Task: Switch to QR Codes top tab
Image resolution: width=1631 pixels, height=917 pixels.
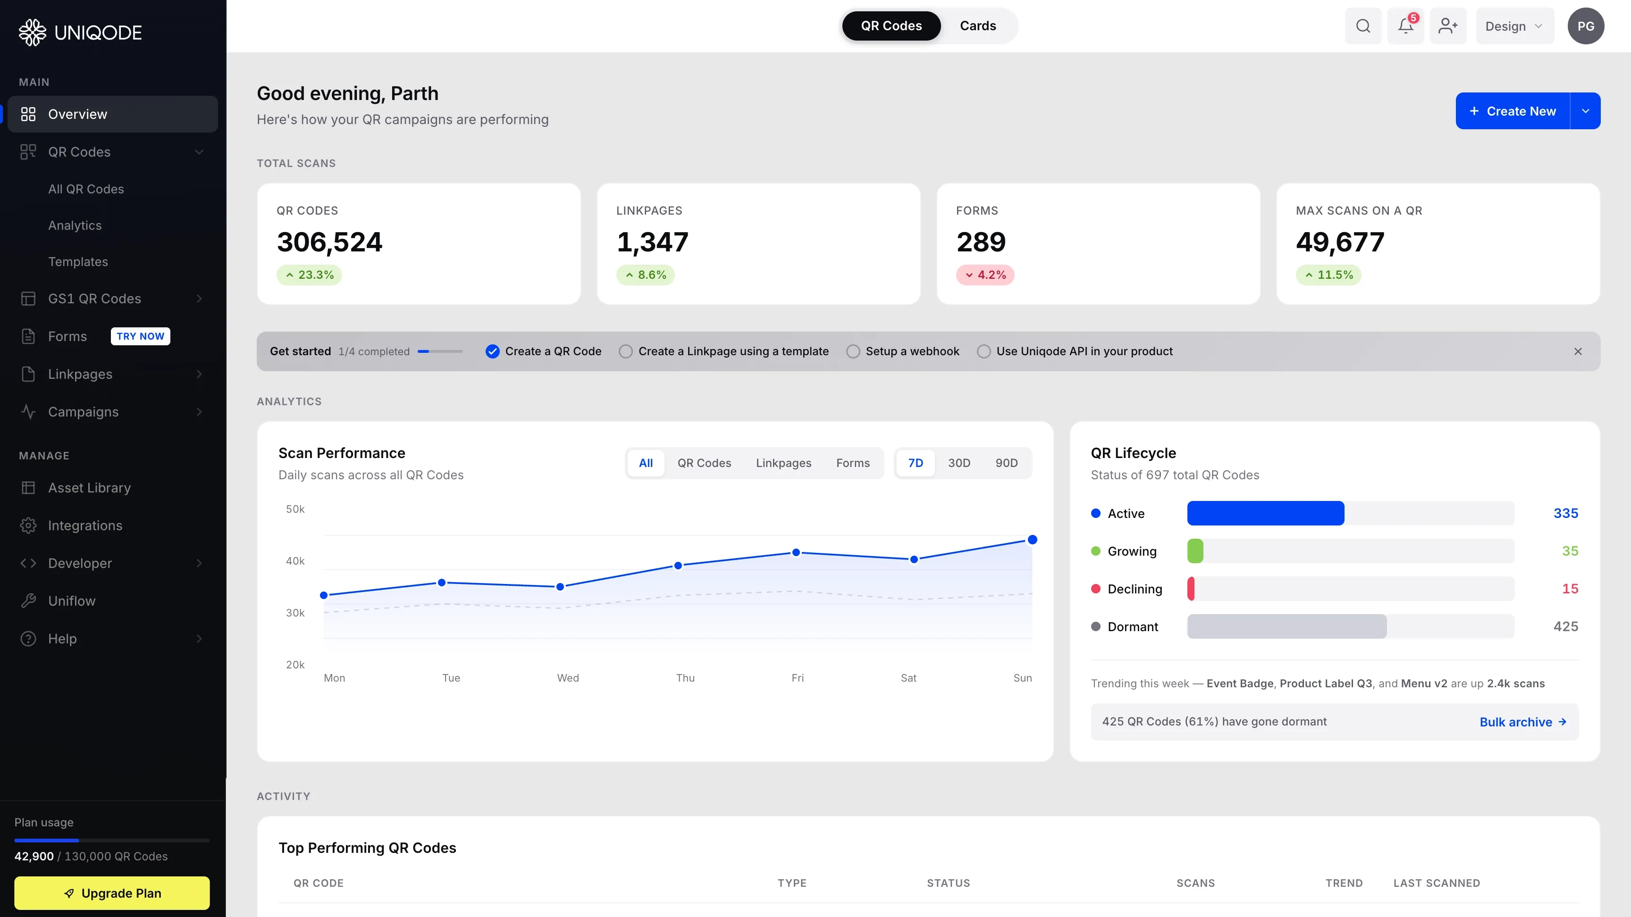Action: point(891,26)
